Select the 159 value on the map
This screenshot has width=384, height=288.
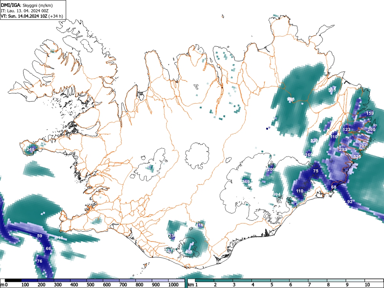[370, 113]
